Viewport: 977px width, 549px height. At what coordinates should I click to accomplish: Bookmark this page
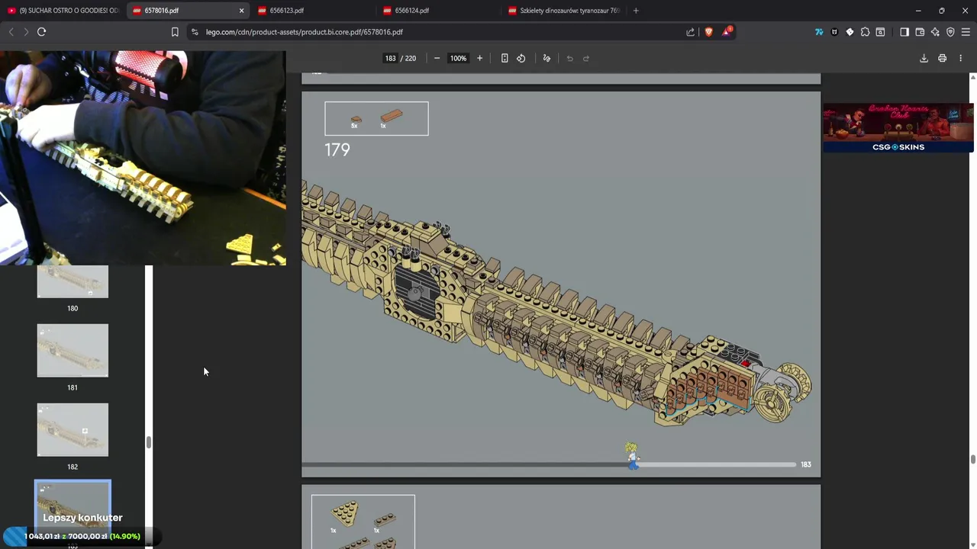(x=175, y=32)
